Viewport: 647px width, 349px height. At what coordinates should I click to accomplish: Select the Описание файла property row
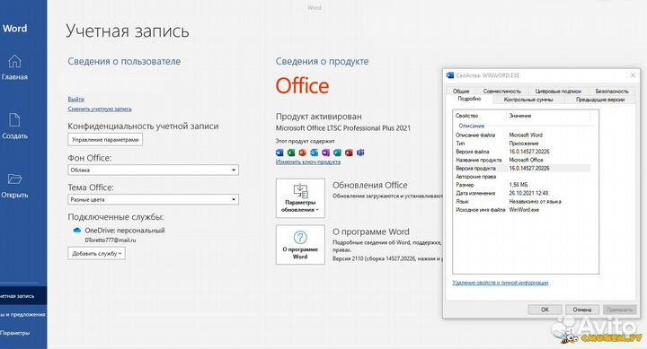click(x=522, y=135)
